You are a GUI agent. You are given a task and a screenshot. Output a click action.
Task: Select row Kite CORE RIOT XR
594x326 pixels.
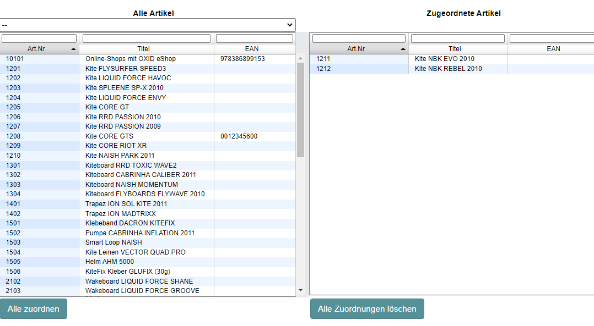click(148, 146)
